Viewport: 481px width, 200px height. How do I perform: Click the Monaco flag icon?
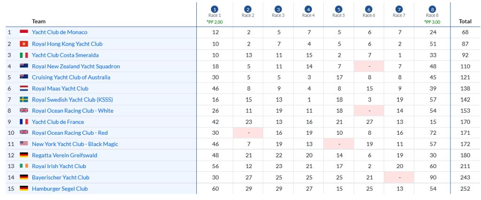click(x=24, y=32)
